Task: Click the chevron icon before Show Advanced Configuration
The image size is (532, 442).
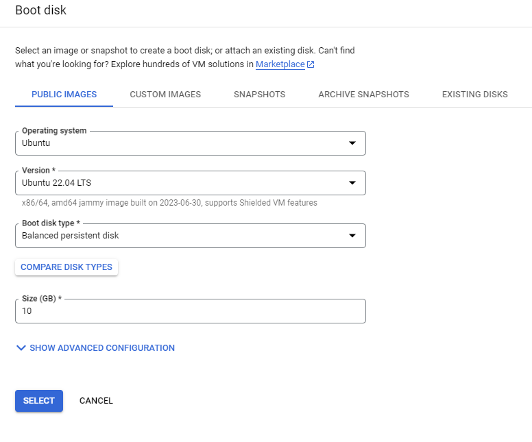Action: point(21,347)
